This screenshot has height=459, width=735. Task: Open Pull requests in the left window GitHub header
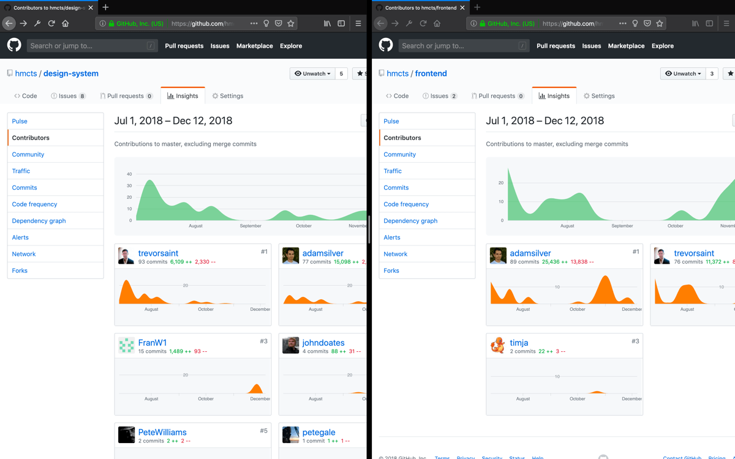click(x=184, y=46)
